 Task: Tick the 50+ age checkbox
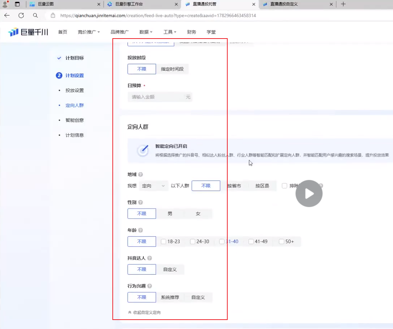(x=282, y=241)
